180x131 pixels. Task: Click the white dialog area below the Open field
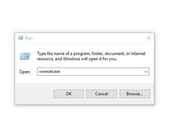[84, 80]
